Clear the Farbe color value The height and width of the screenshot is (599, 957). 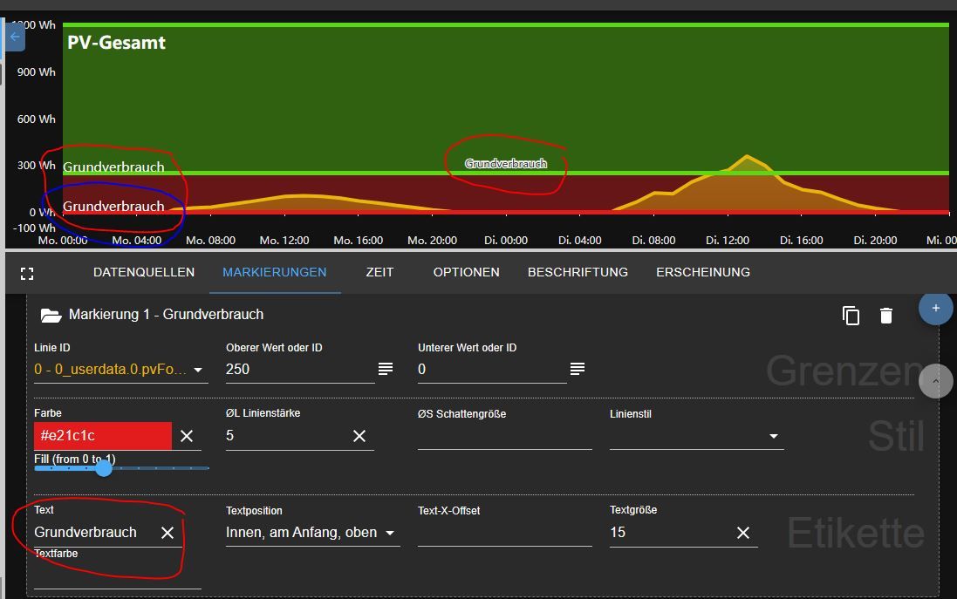pos(187,436)
